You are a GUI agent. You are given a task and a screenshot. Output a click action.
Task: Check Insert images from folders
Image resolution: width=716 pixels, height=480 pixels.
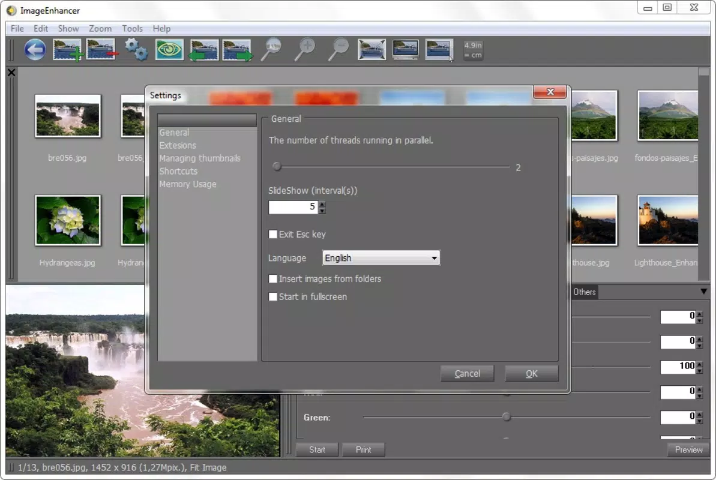(272, 278)
